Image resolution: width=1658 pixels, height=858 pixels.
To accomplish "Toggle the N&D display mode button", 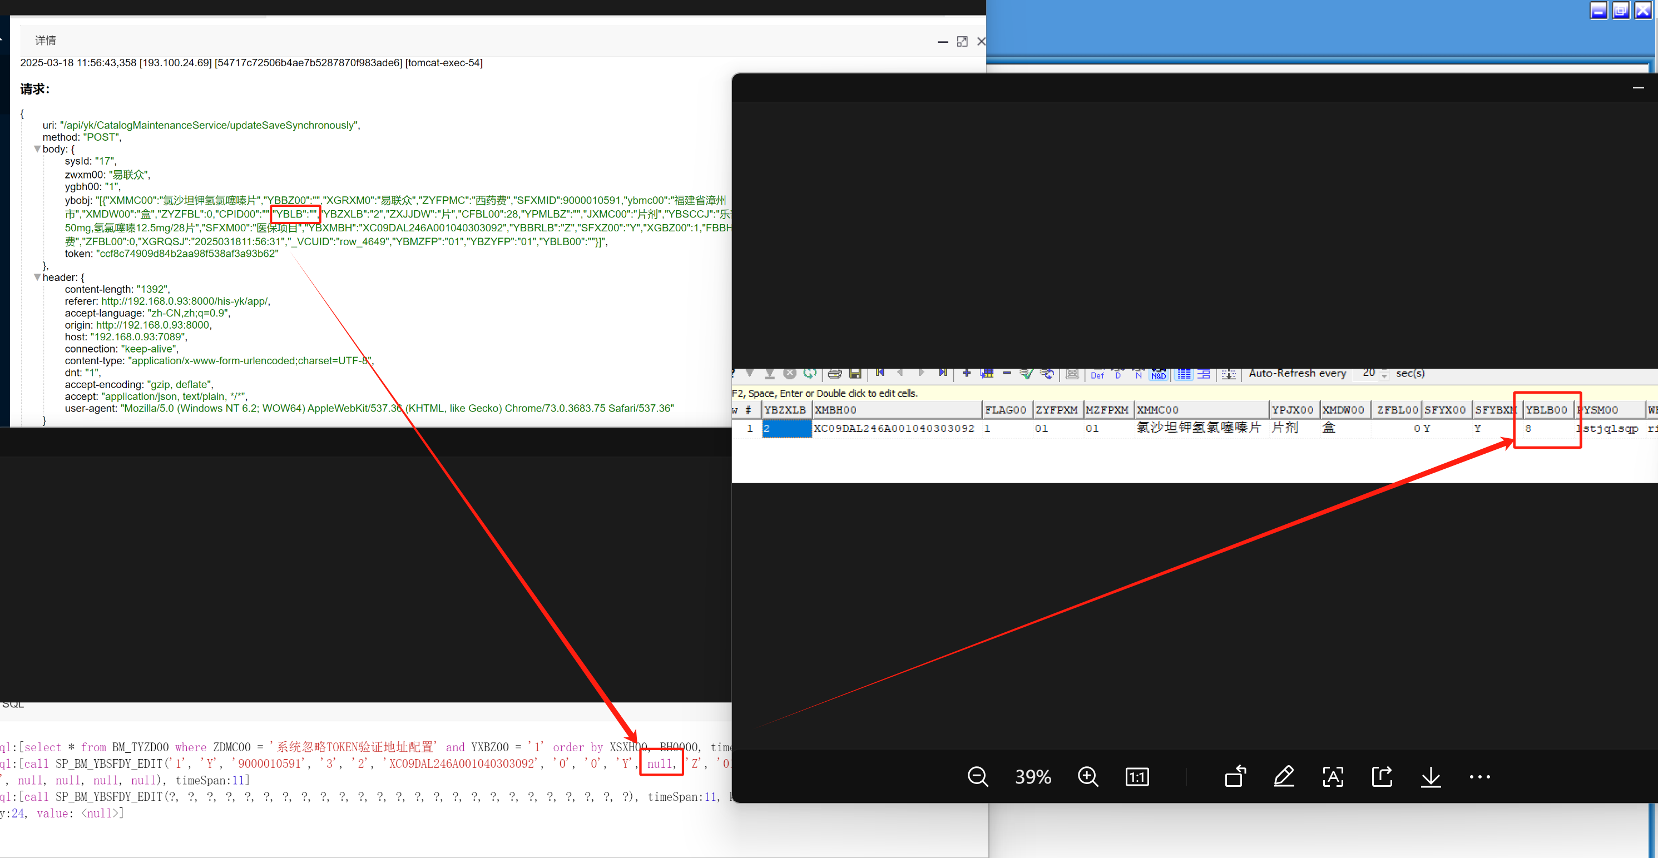I will pyautogui.click(x=1159, y=374).
